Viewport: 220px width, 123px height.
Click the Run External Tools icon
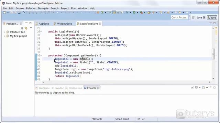[141, 12]
